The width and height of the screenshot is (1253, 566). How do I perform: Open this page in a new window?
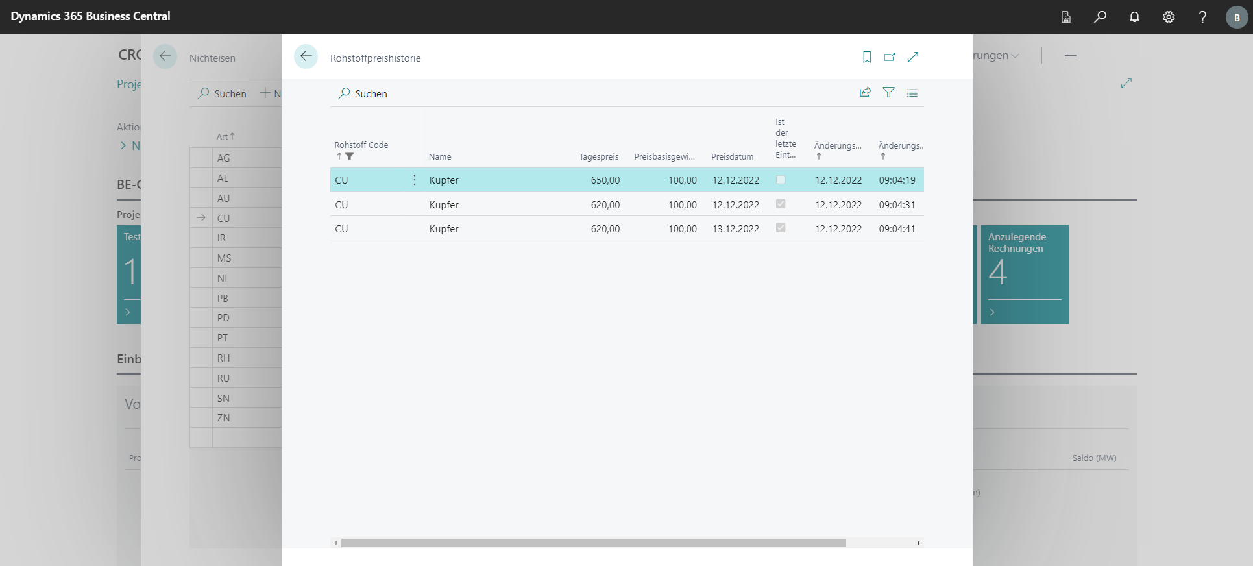889,57
